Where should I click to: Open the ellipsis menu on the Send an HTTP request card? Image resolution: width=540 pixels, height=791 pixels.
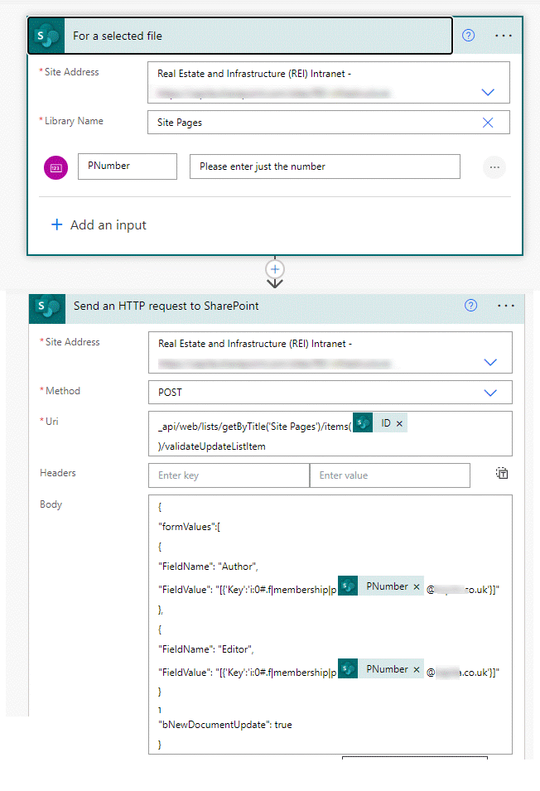coord(506,306)
